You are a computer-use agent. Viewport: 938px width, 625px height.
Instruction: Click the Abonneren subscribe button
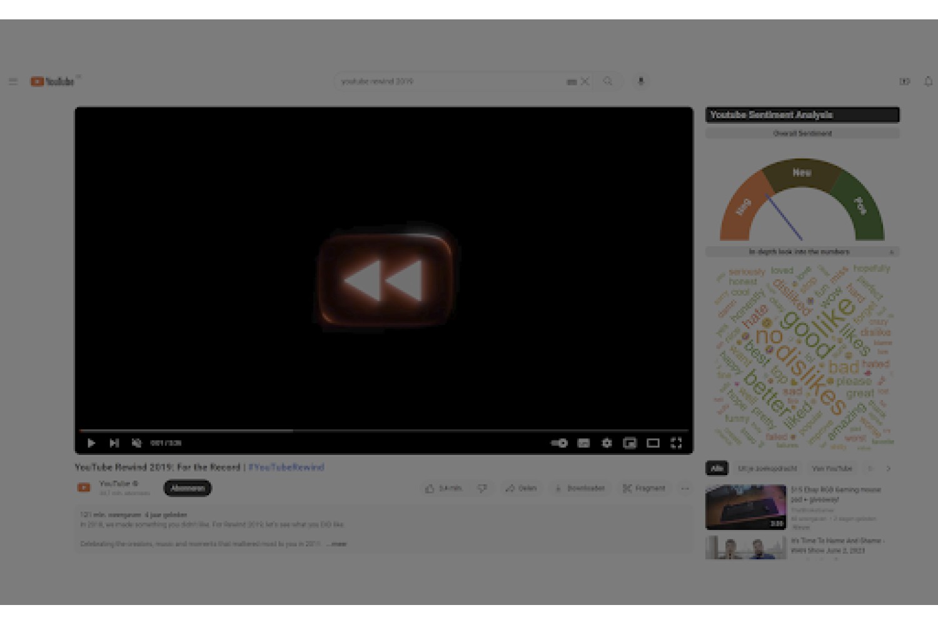click(x=188, y=488)
